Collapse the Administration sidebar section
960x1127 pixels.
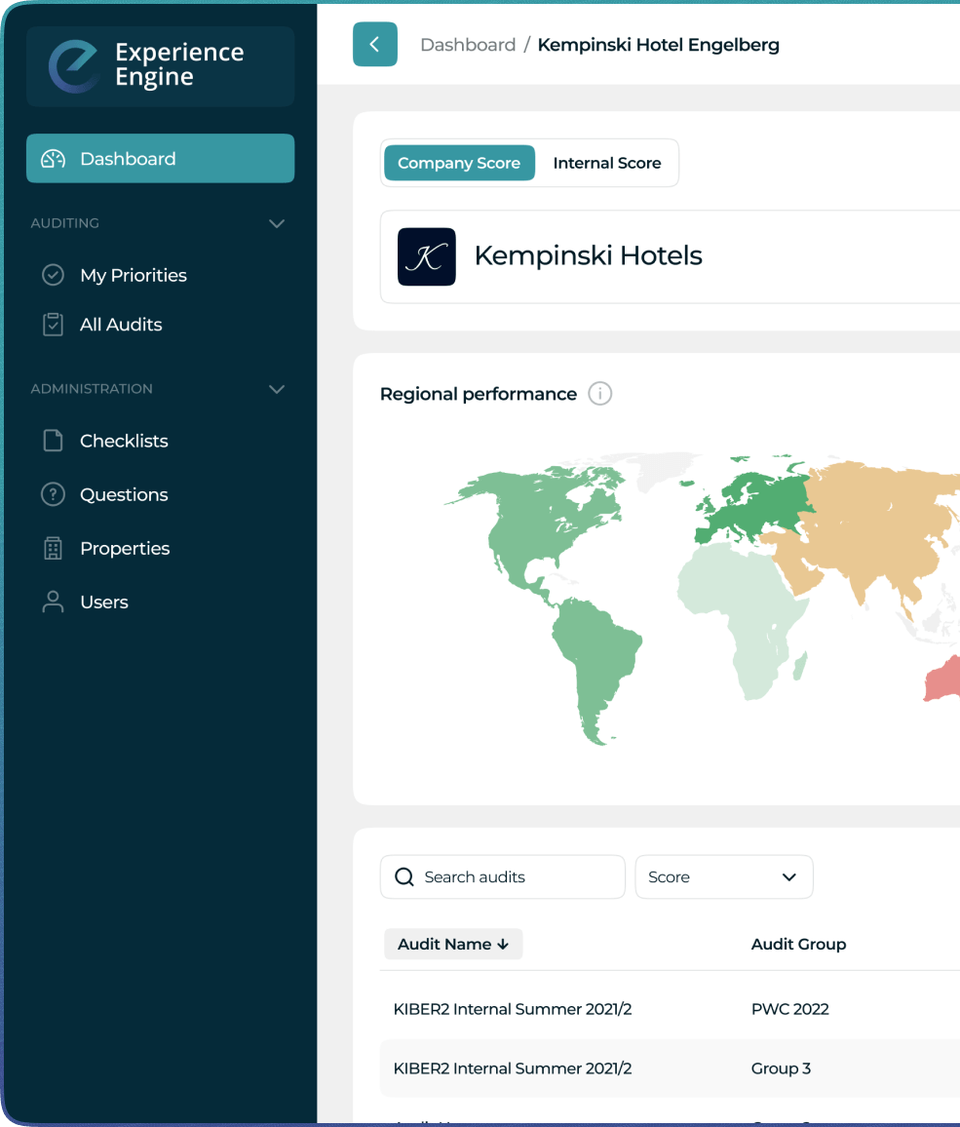coord(277,389)
